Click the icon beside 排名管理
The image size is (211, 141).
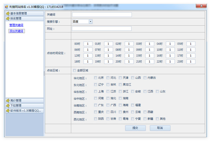click(8, 18)
